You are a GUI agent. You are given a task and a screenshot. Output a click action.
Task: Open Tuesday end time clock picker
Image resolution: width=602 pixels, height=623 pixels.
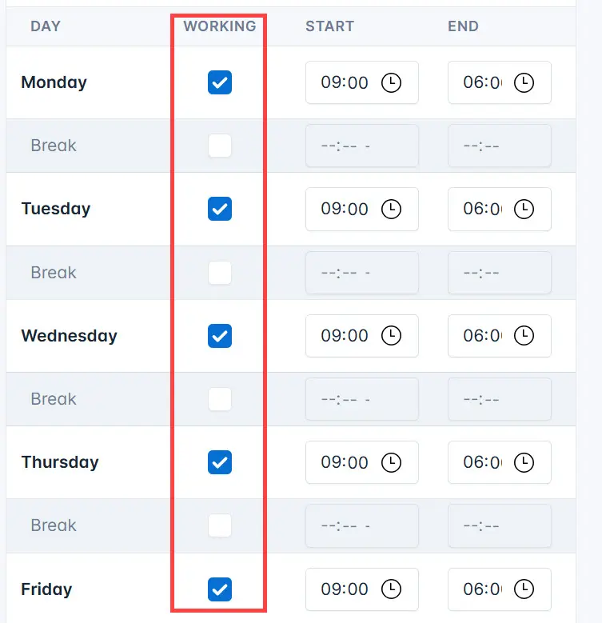point(524,210)
